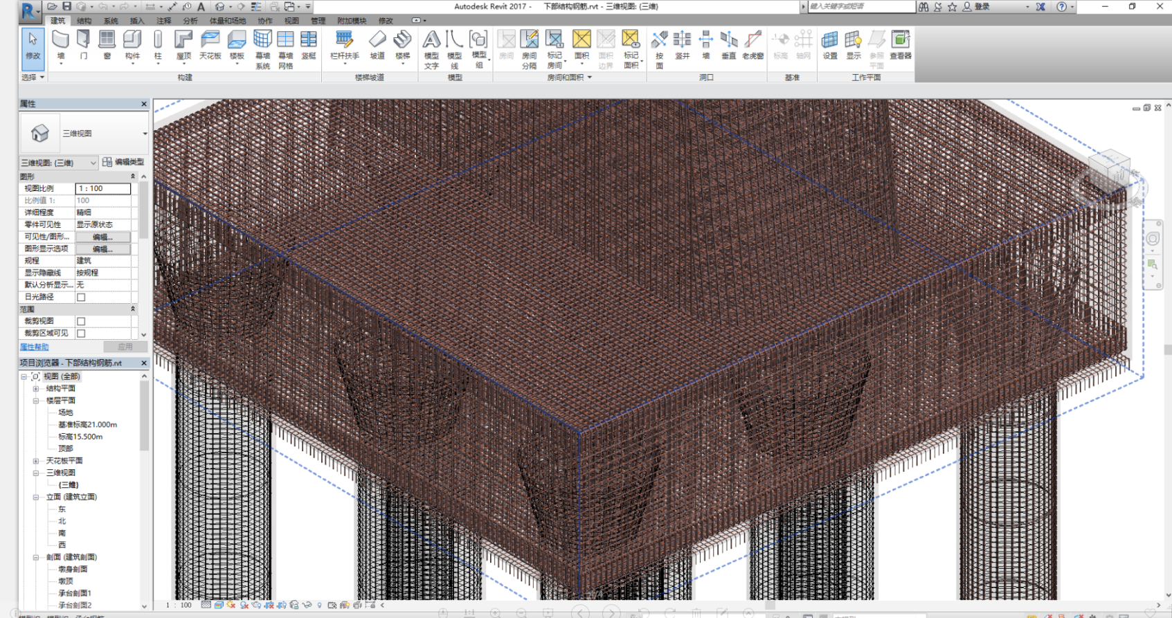Expand the 房间和面积 panel dropdown
Viewport: 1172px width, 618px height.
pos(569,78)
